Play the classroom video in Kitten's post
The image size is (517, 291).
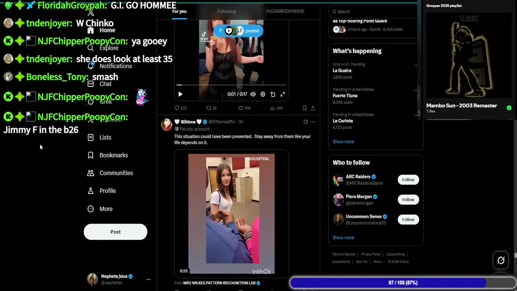click(231, 214)
